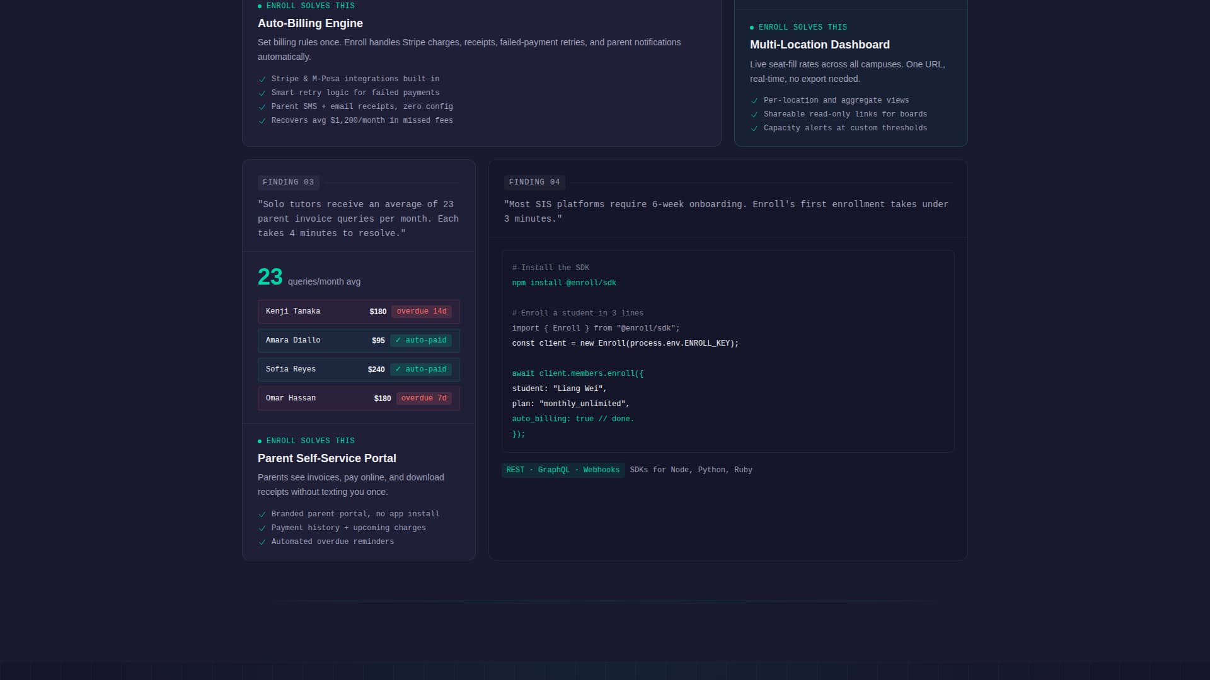1210x680 pixels.
Task: Click the REST · GraphQL · Webhooks badge
Action: click(563, 470)
